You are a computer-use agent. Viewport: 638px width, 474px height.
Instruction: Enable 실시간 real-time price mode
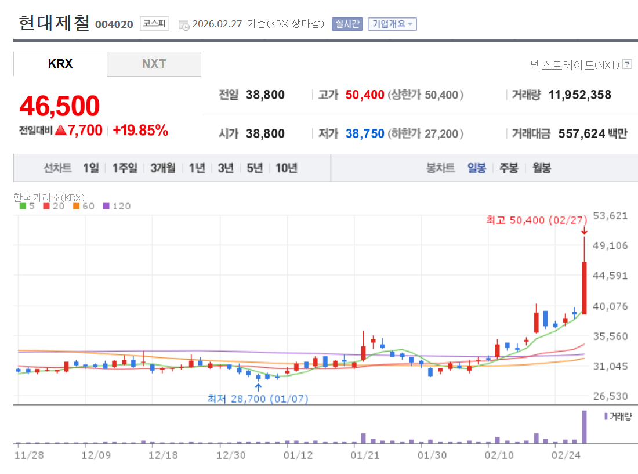point(347,24)
